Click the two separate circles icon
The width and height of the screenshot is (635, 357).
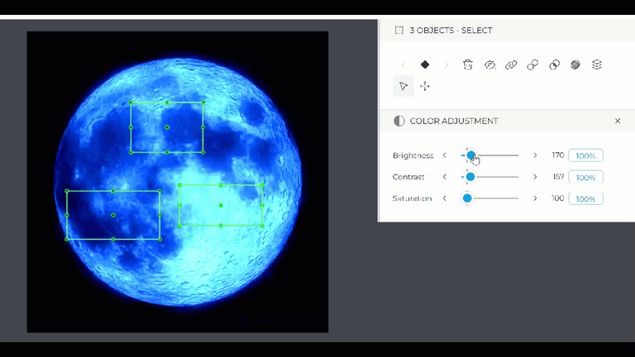point(532,64)
